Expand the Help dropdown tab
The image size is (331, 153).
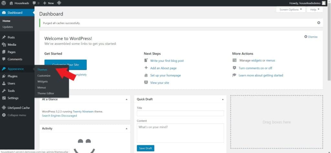coord(315,9)
